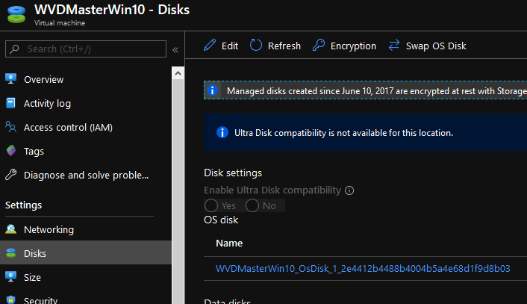The image size is (527, 304).
Task: Click the Search (Ctrl+/) input field
Action: [x=86, y=49]
